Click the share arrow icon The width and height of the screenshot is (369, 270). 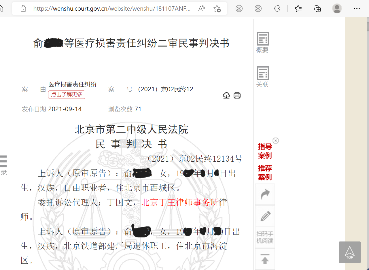pos(265,195)
